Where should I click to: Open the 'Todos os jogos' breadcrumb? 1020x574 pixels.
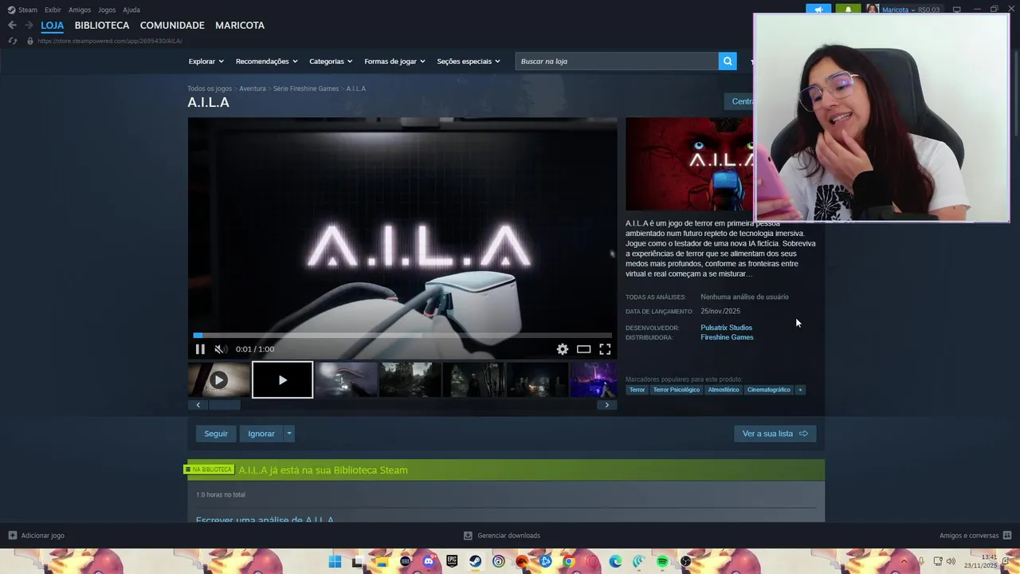210,88
